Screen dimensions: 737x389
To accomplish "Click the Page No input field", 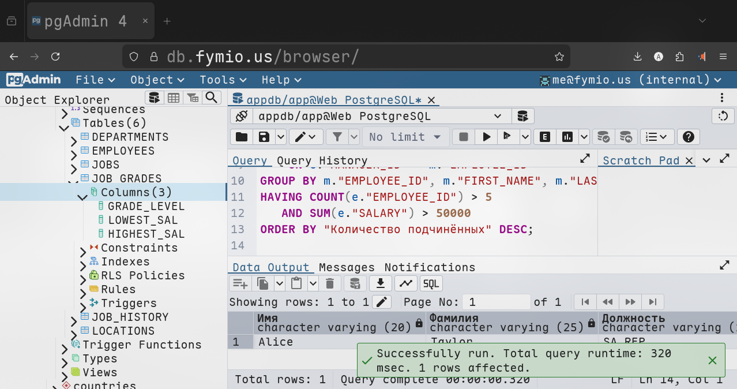I will click(497, 302).
